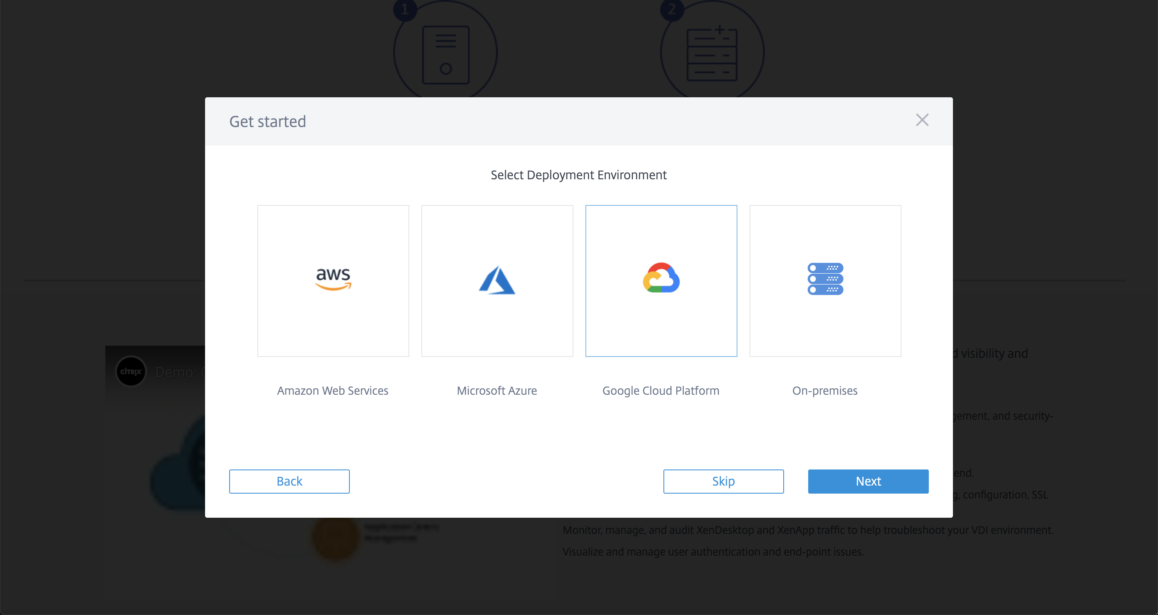Expand the Get started wizard options
The width and height of the screenshot is (1158, 615).
pyautogui.click(x=267, y=121)
